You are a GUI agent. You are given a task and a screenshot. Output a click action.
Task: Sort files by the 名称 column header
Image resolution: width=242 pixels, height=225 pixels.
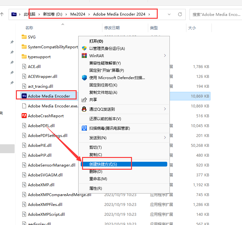[x=29, y=28]
